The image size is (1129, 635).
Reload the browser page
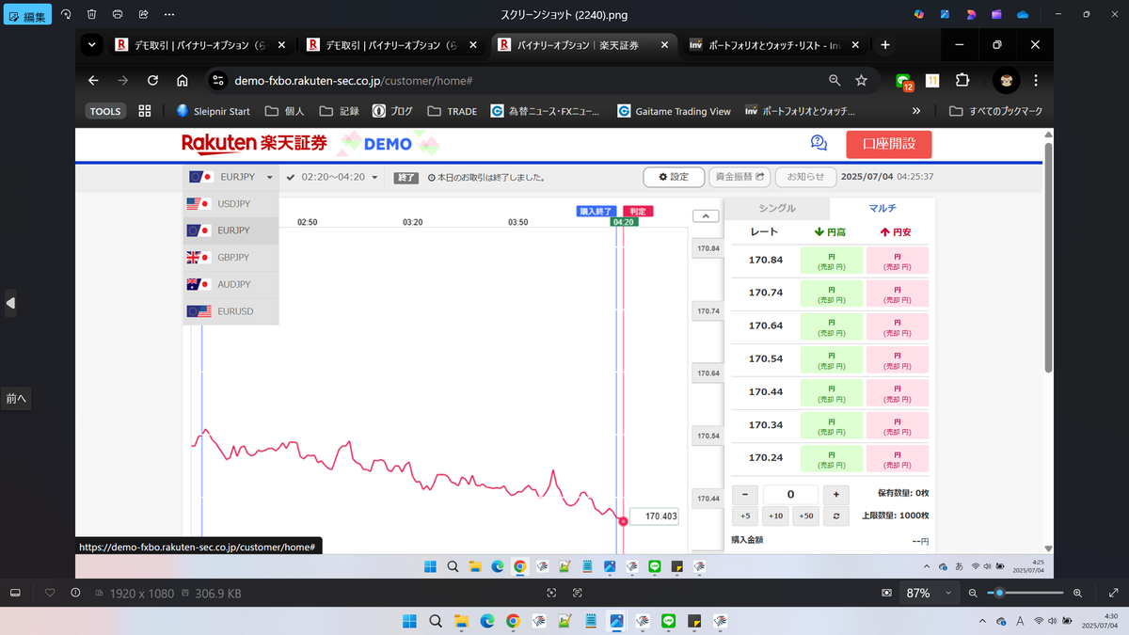[152, 81]
